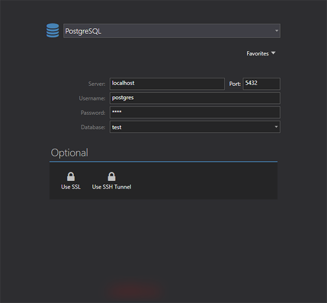The width and height of the screenshot is (327, 303).
Task: Expand the Favorites menu
Action: coord(261,53)
